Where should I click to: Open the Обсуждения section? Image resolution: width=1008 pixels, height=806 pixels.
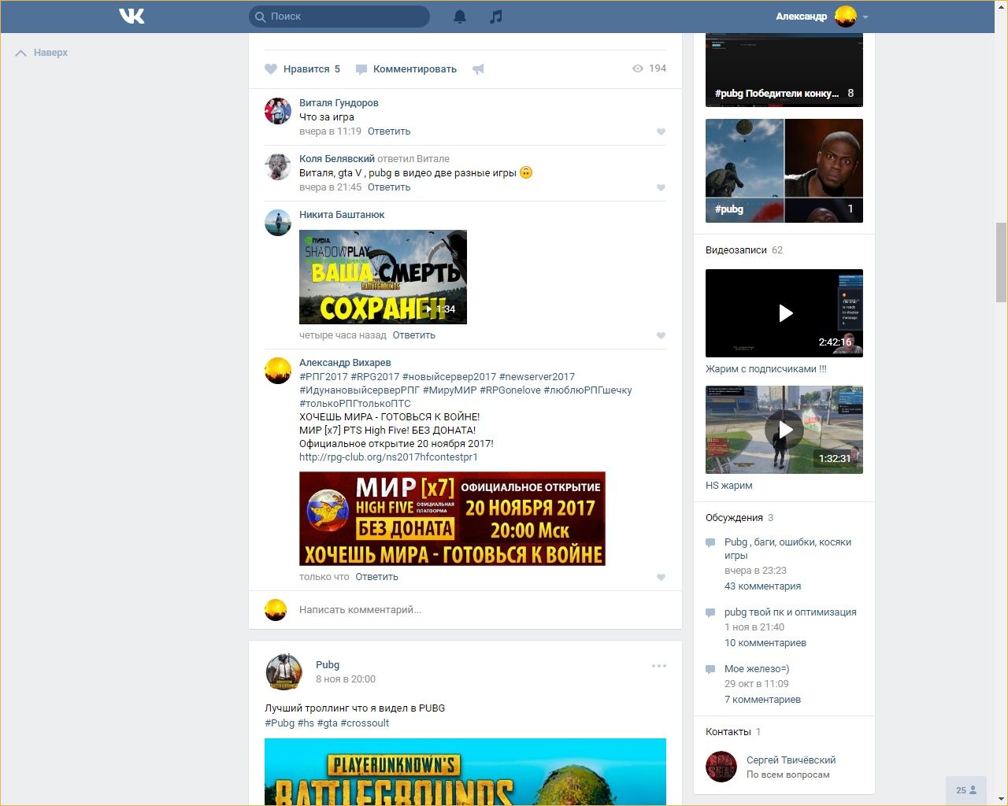click(734, 518)
